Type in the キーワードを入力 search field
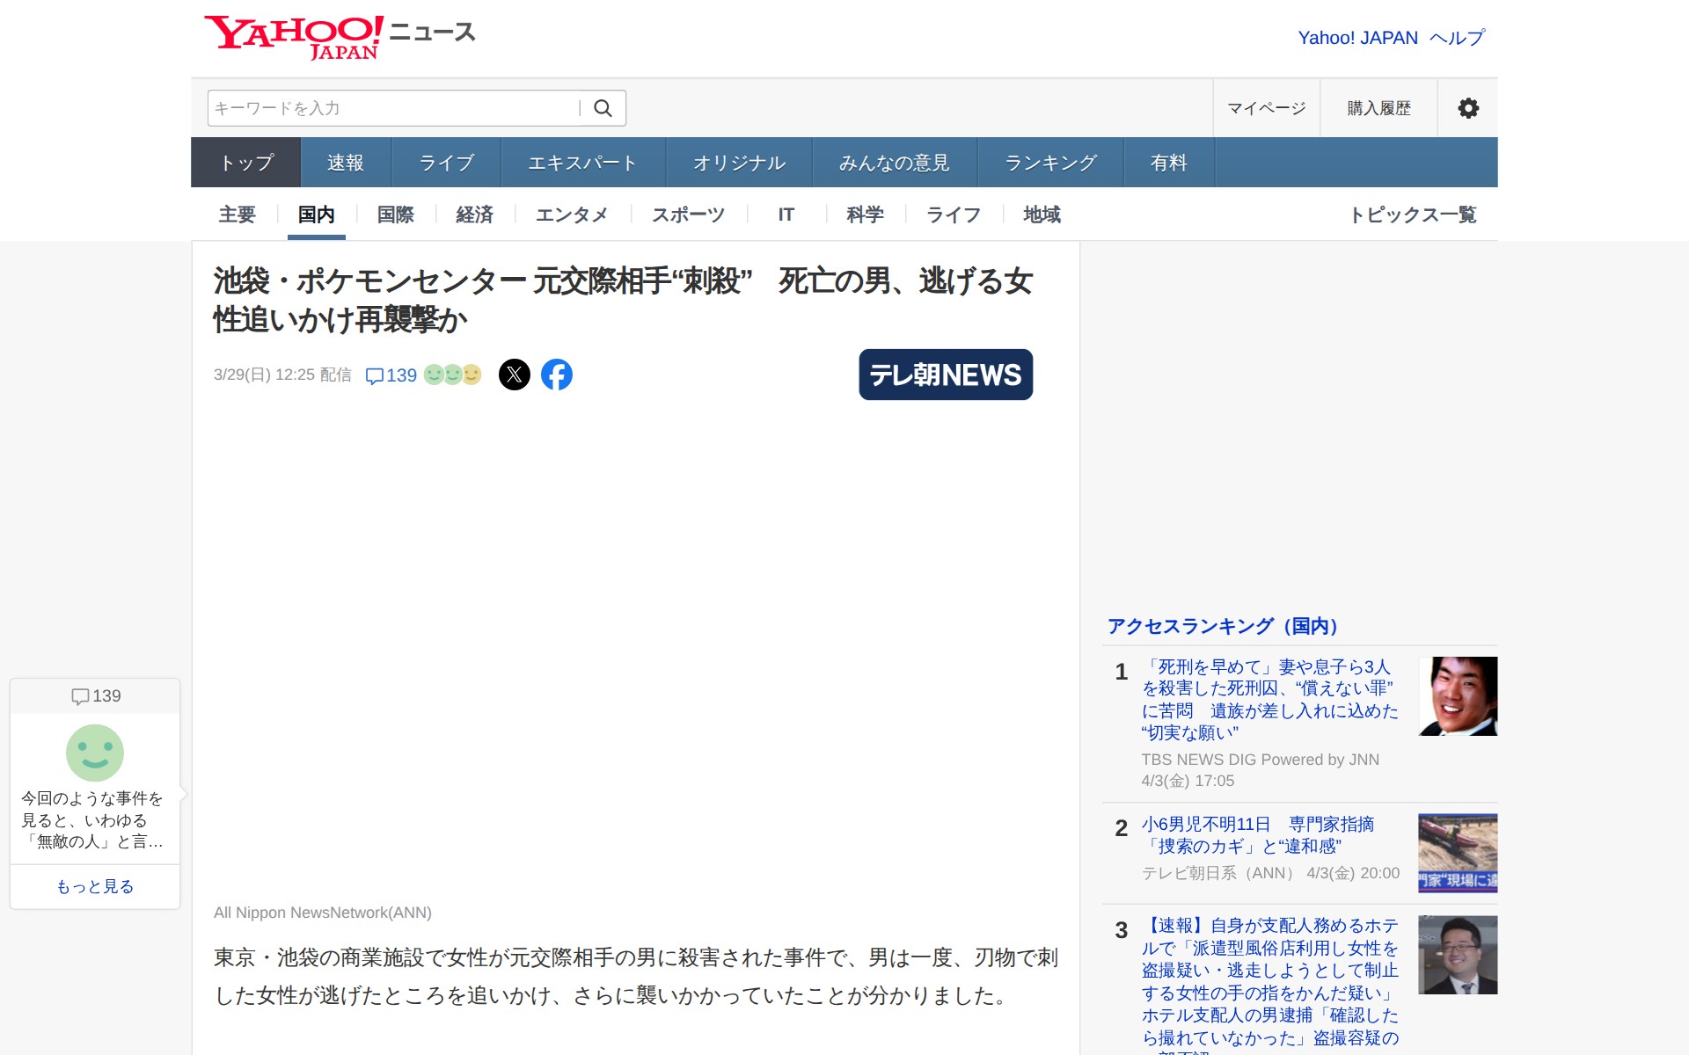The height and width of the screenshot is (1055, 1689). coord(391,108)
